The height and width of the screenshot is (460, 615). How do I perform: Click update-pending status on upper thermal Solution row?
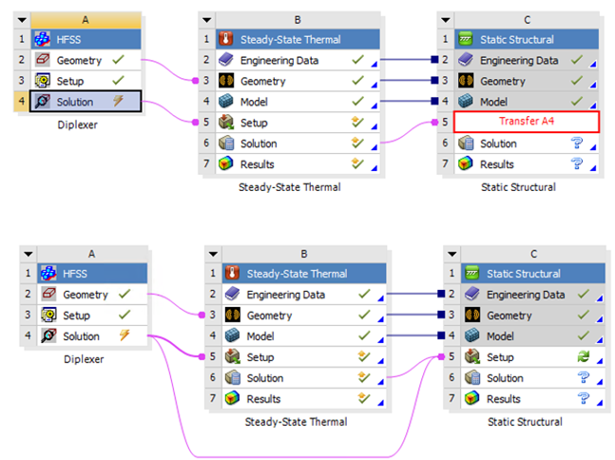pyautogui.click(x=357, y=143)
